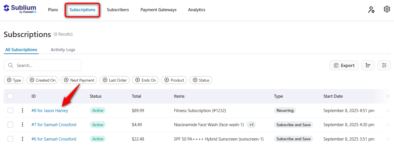Go to the Plans menu
The width and height of the screenshot is (394, 146).
click(x=53, y=10)
